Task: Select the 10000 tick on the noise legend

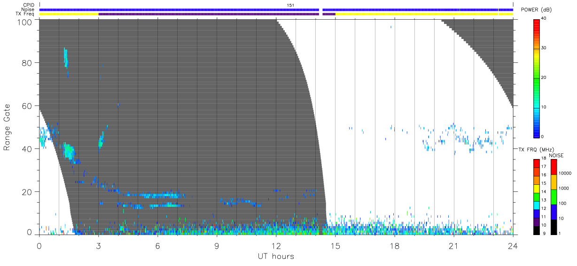Action: (x=565, y=173)
